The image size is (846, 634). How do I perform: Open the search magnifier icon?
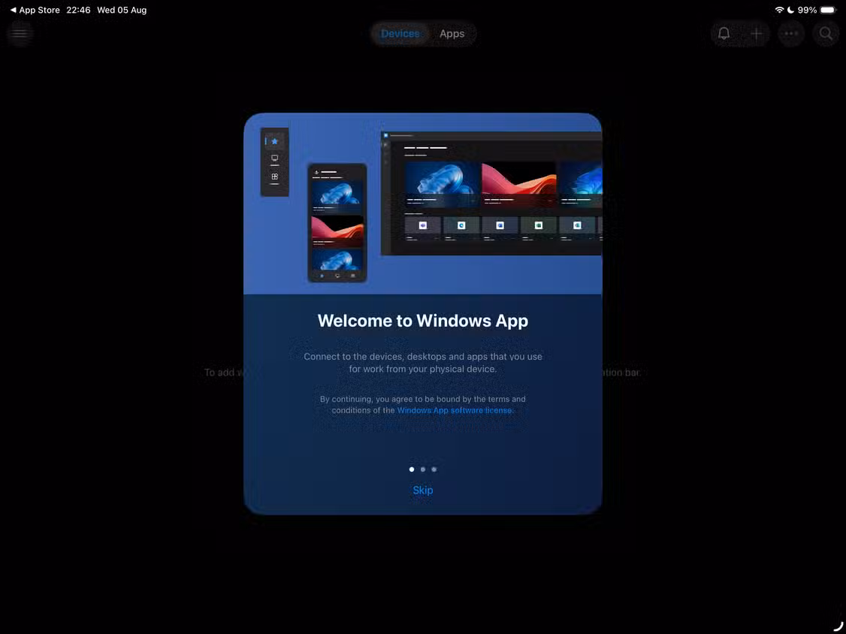coord(826,34)
